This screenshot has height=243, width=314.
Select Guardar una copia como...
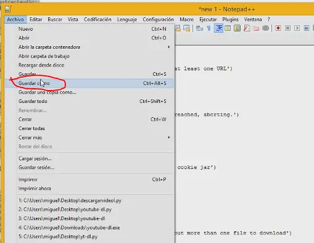89,93
